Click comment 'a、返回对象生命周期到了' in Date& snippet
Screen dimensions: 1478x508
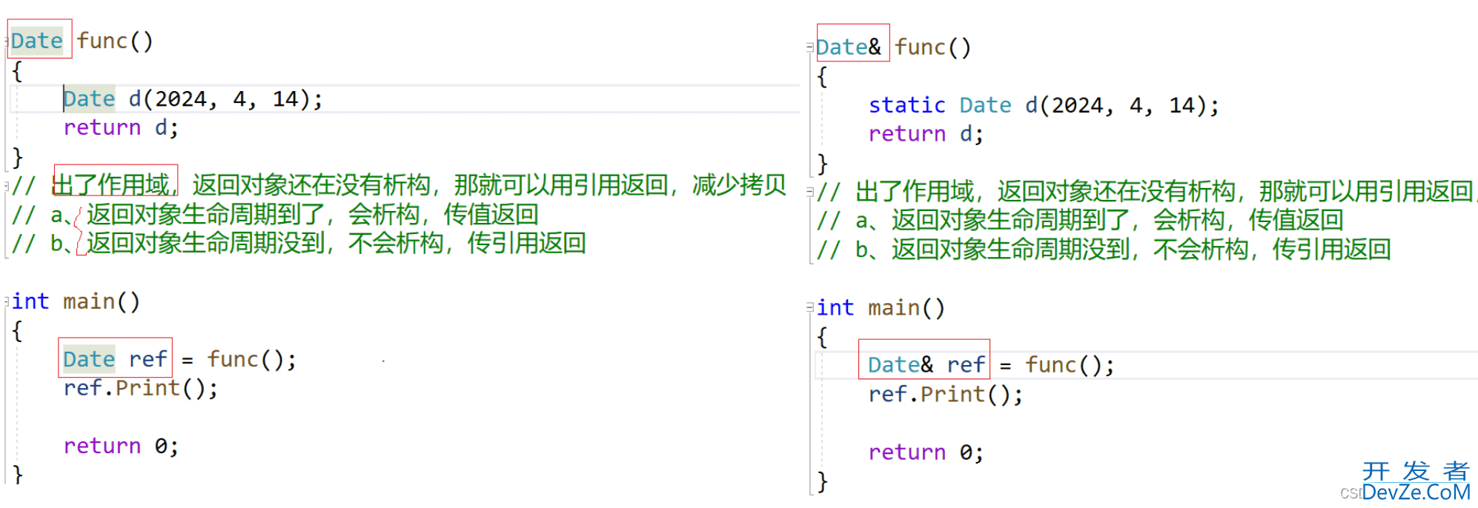[1080, 221]
